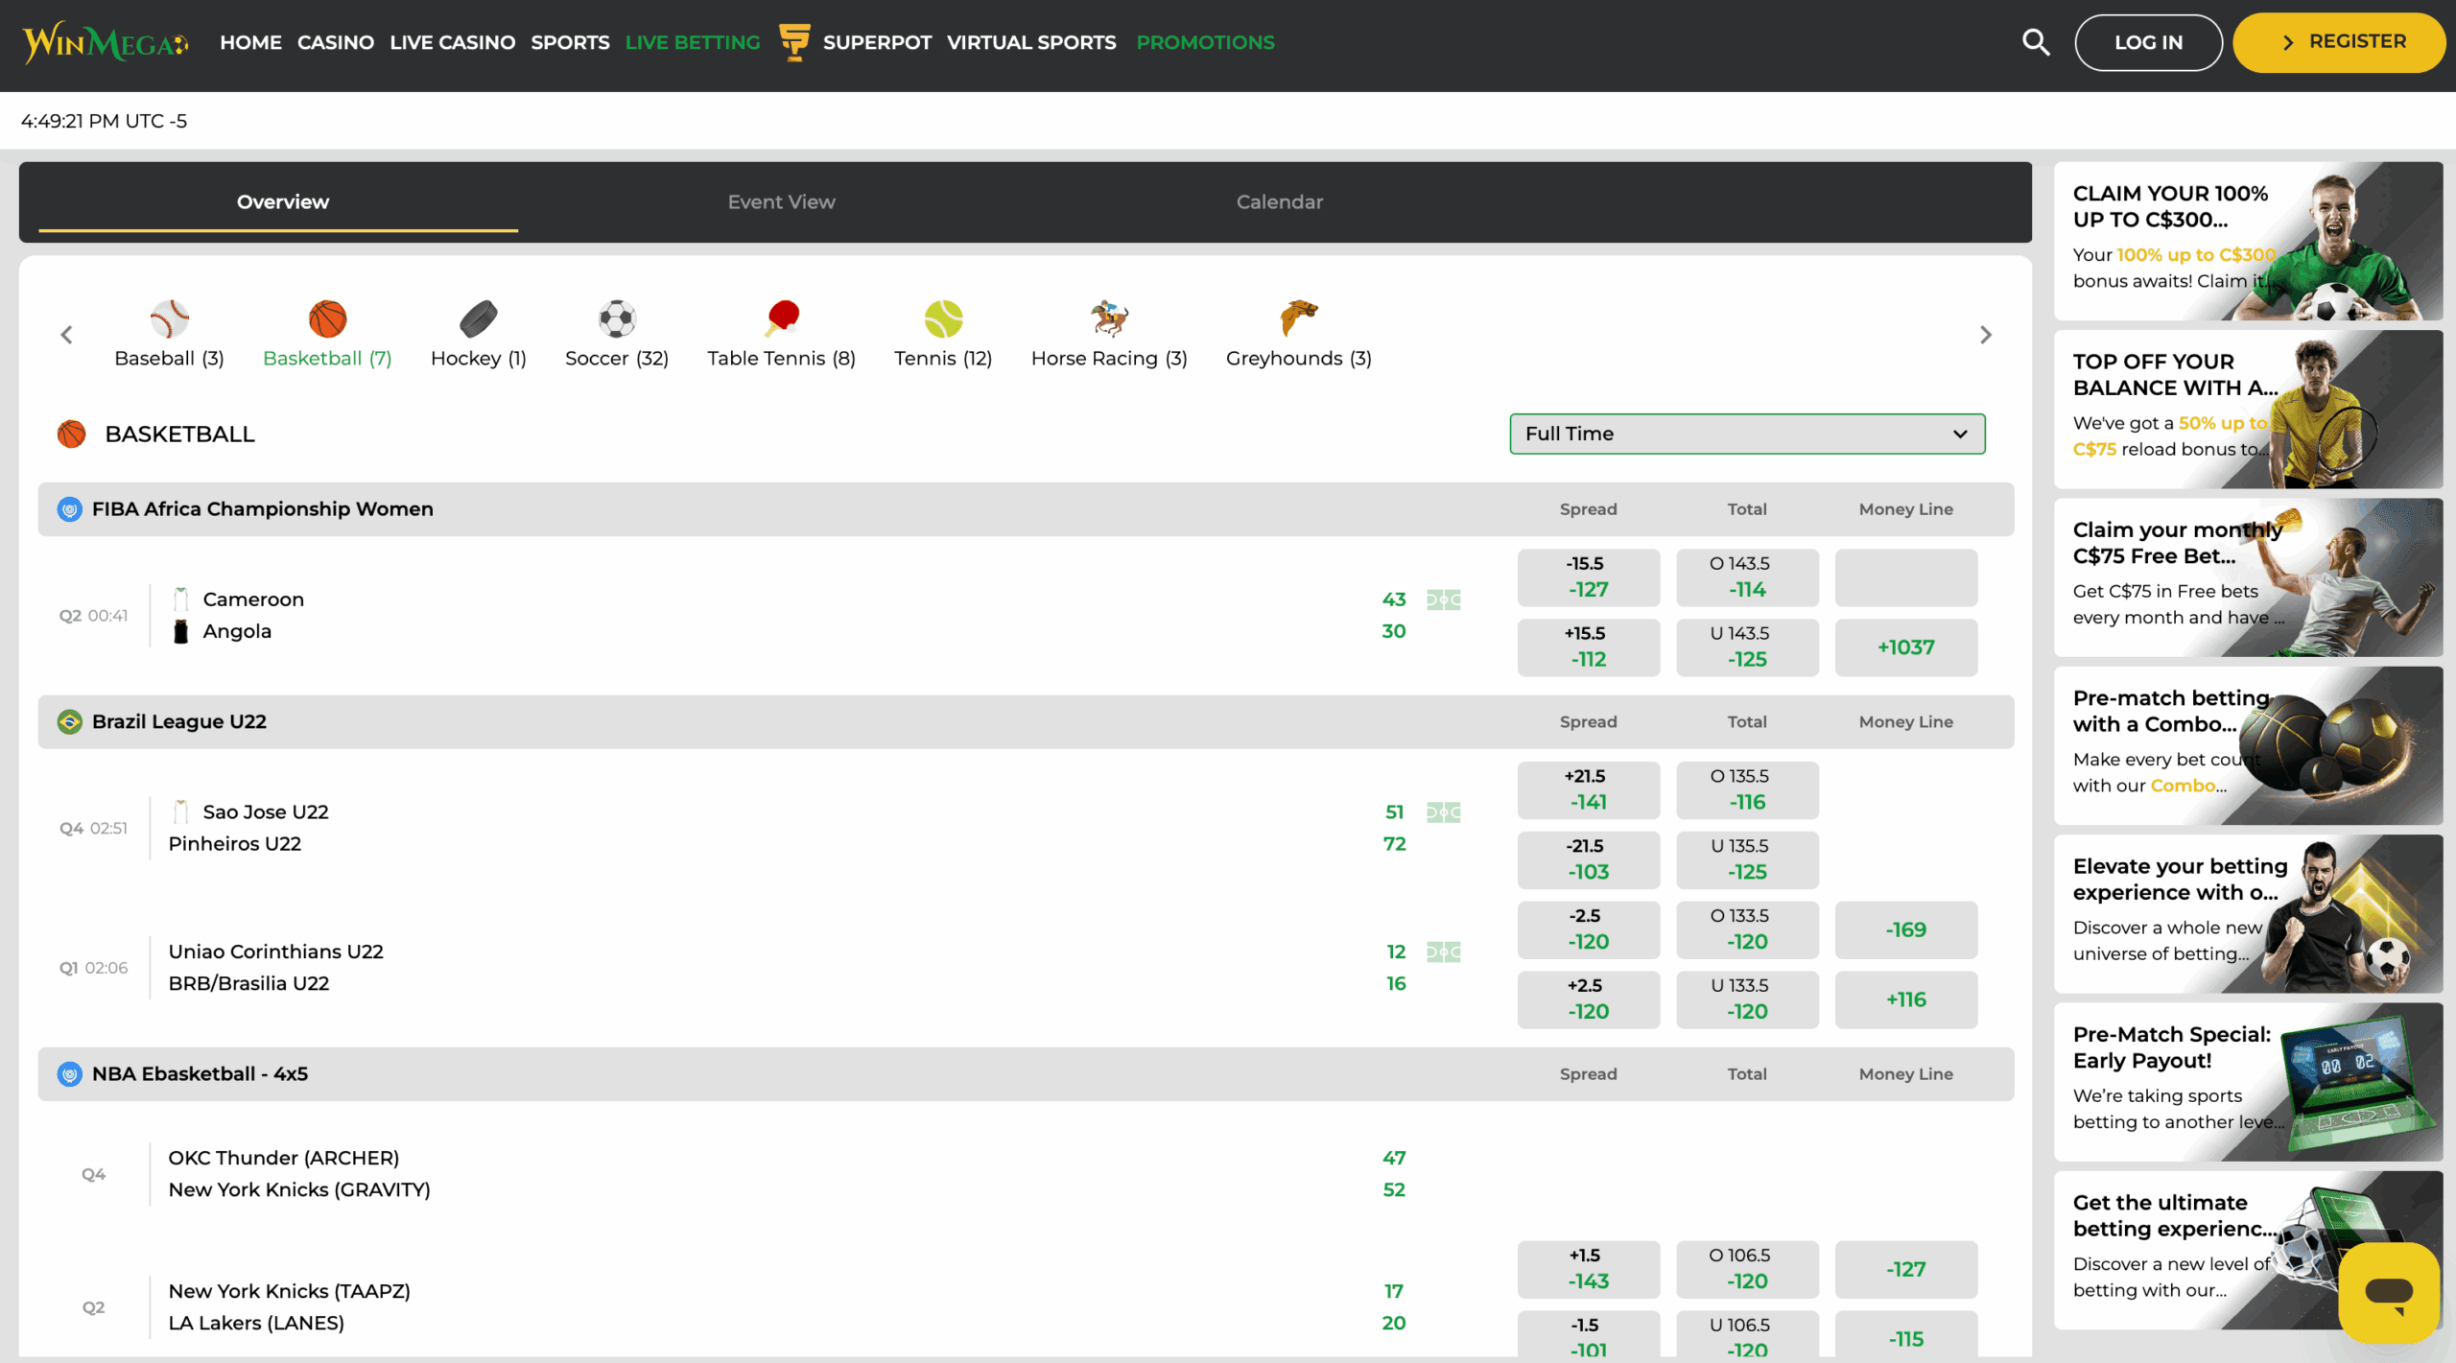
Task: Toggle Angola money line +1037 odds
Action: pyautogui.click(x=1905, y=647)
